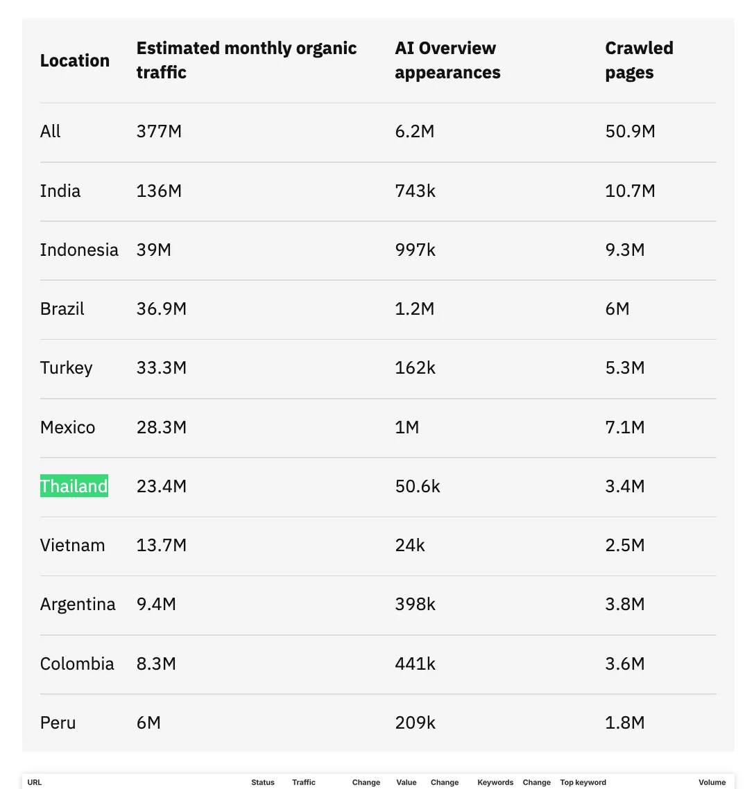Sort by the Status column header
Image resolution: width=745 pixels, height=789 pixels.
tap(263, 782)
